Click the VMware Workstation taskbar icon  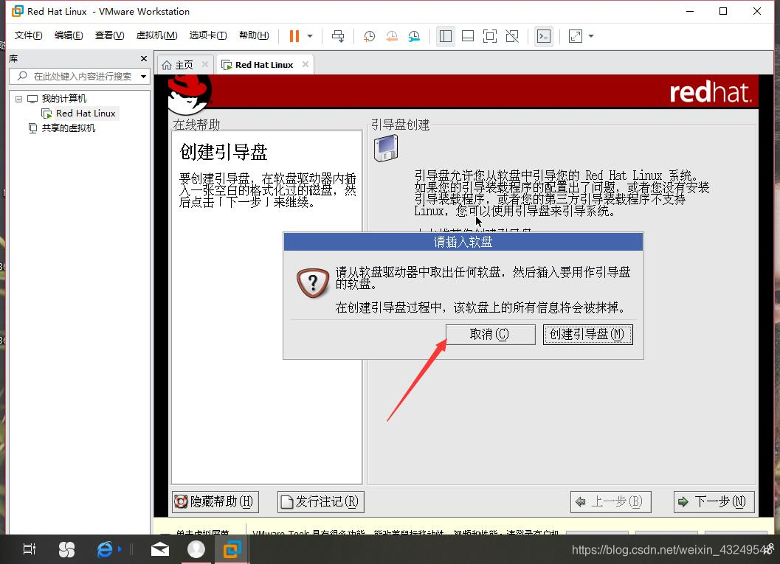coord(232,549)
